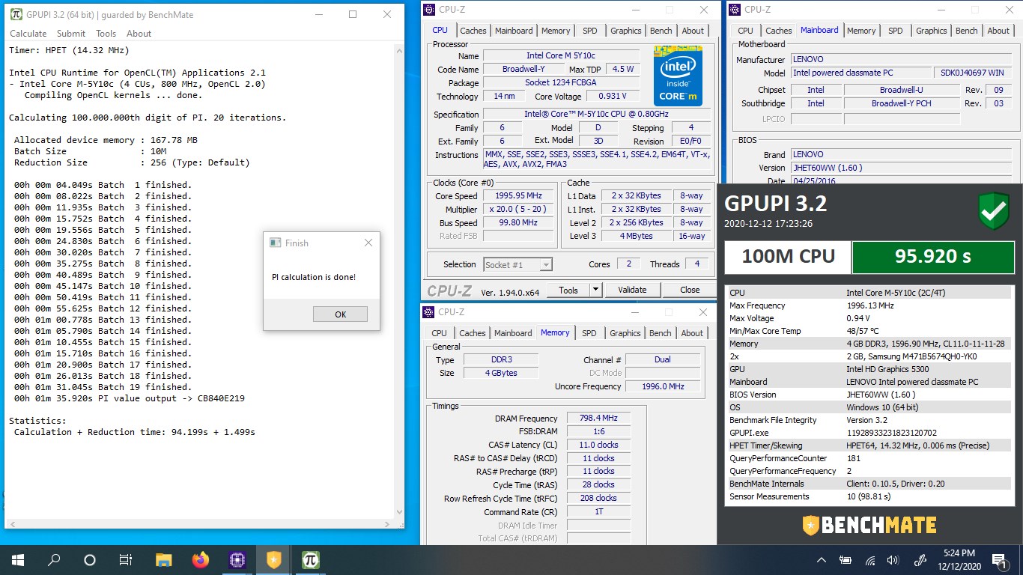
Task: Open the notification center icon
Action: click(x=999, y=559)
